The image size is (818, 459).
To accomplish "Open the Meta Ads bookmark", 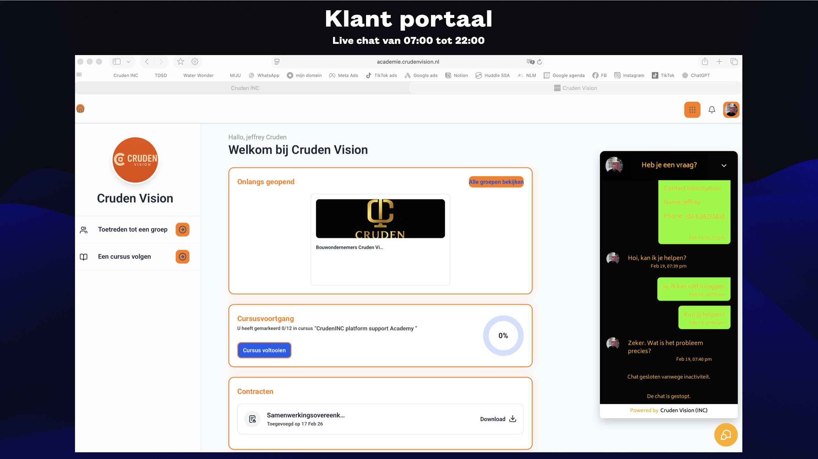I will [344, 75].
